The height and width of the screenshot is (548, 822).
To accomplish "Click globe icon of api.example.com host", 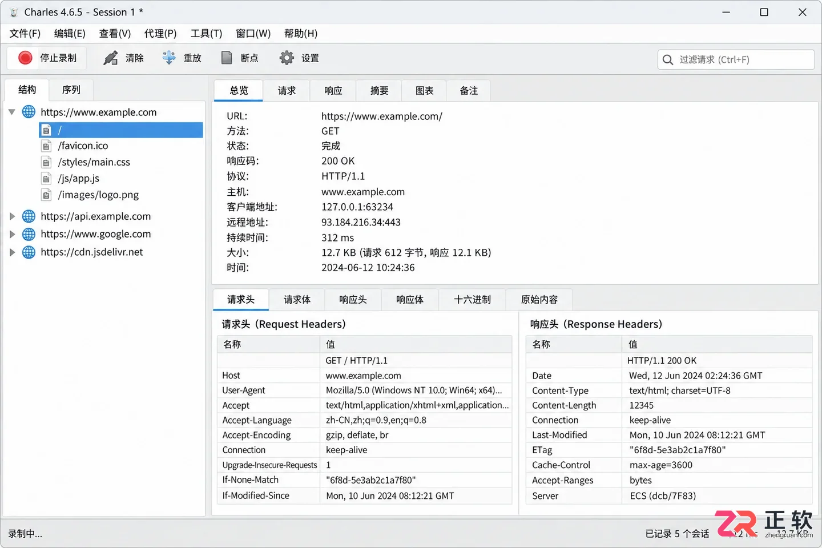I will pos(29,216).
